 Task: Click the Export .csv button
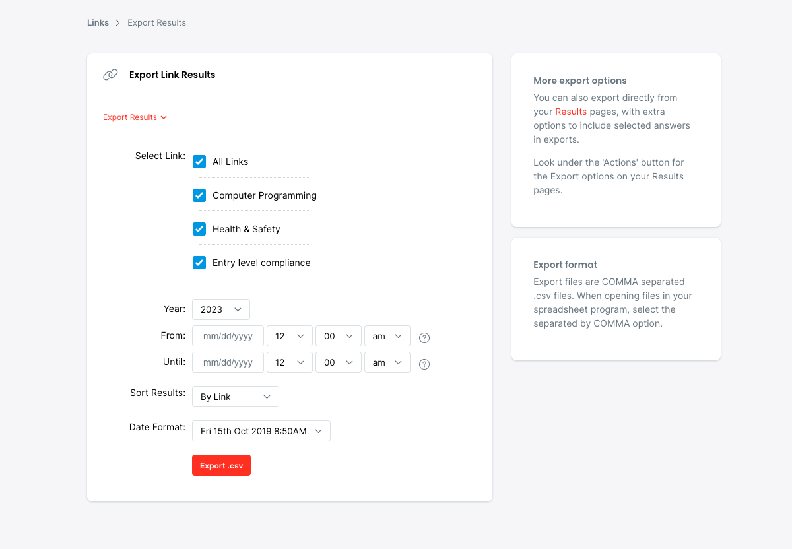221,465
